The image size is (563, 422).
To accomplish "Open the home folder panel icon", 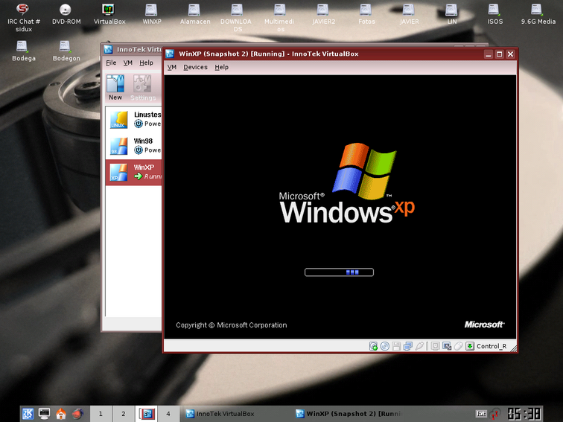I will pyautogui.click(x=60, y=414).
